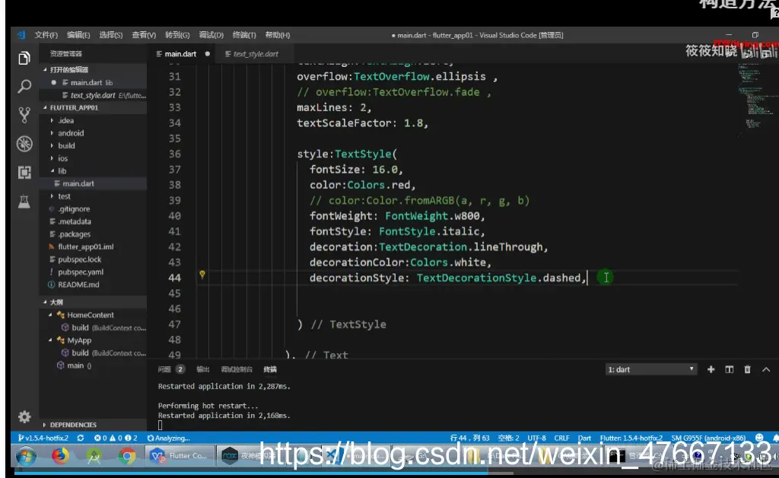The width and height of the screenshot is (779, 478).
Task: Open the Help (帮助) menu
Action: tap(277, 35)
